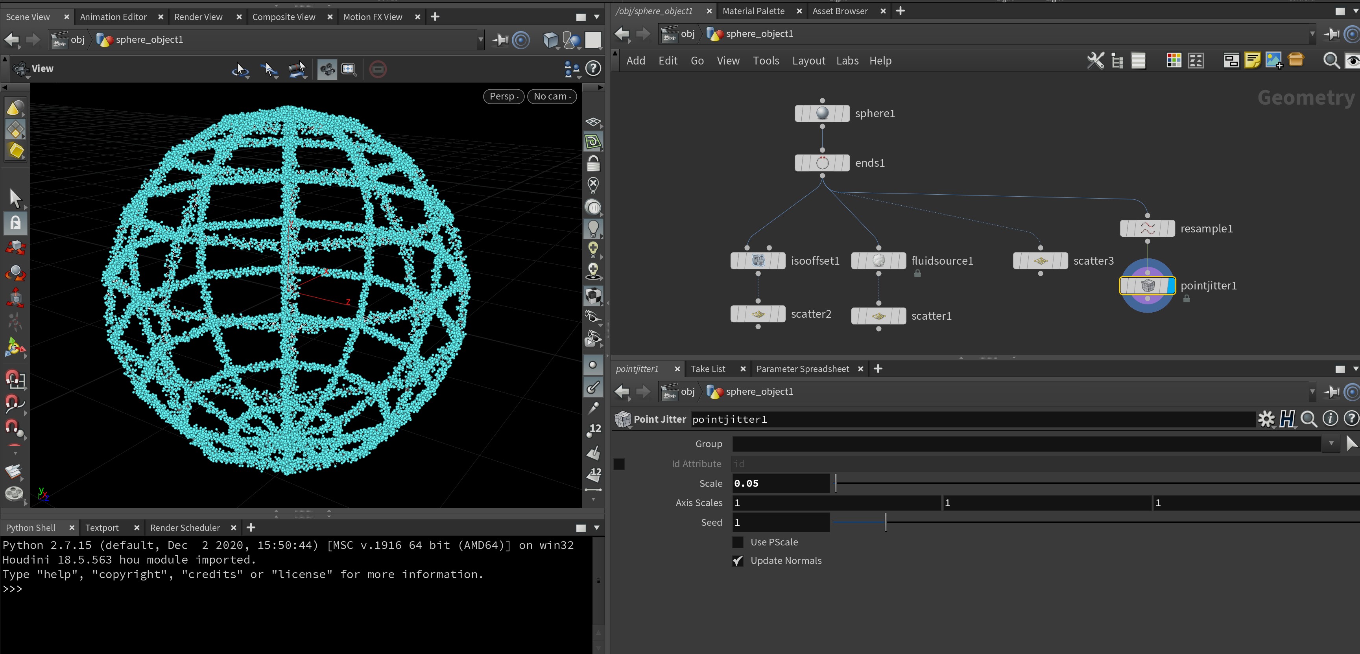Image resolution: width=1360 pixels, height=654 pixels.
Task: Open the network editor Find magnifier
Action: [x=1331, y=61]
